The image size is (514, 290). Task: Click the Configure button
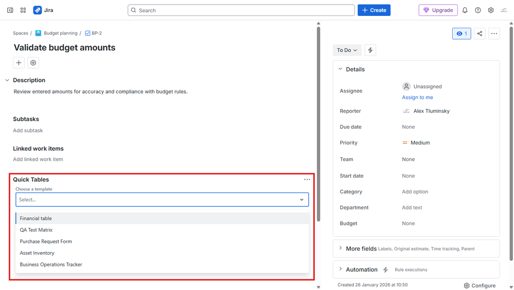[x=480, y=285]
